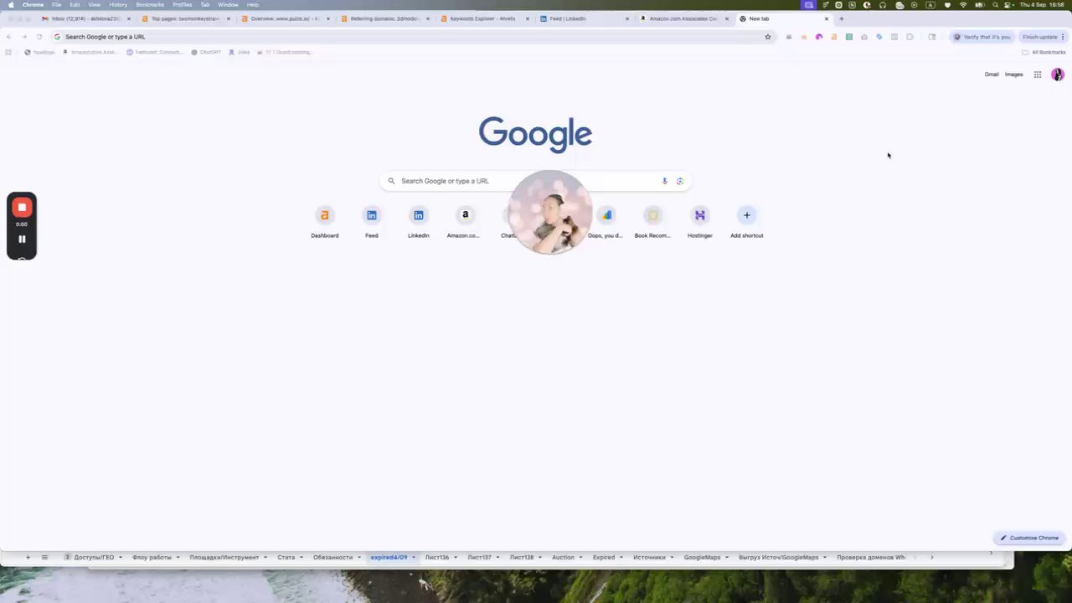Focus the address bar URL field
Image resolution: width=1072 pixels, height=603 pixels.
tap(410, 37)
